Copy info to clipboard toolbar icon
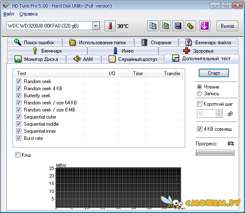 click(x=153, y=26)
